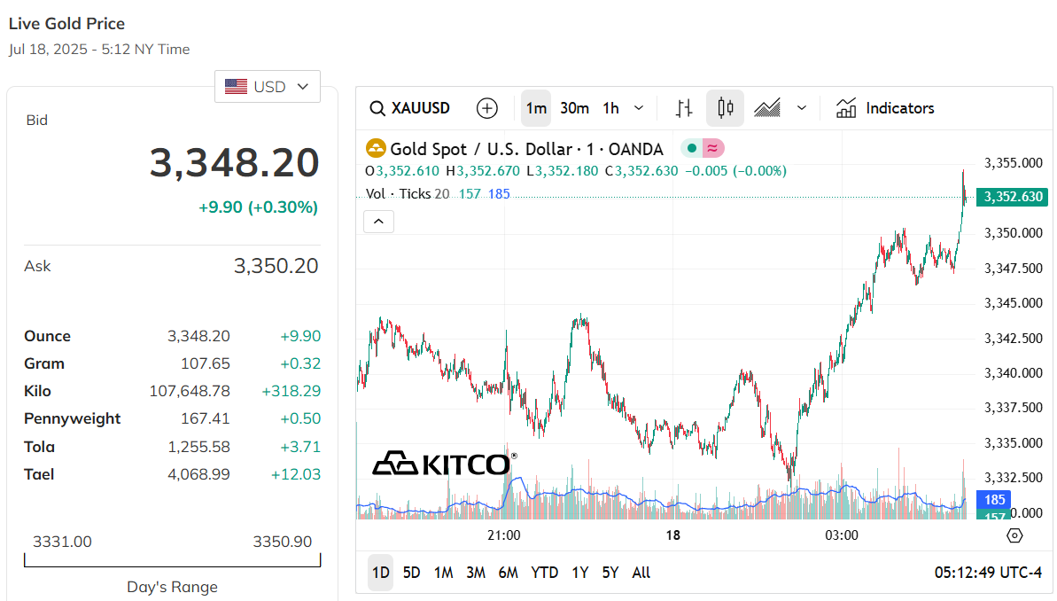
Task: Collapse the indicator legend with the up arrow
Action: point(378,222)
